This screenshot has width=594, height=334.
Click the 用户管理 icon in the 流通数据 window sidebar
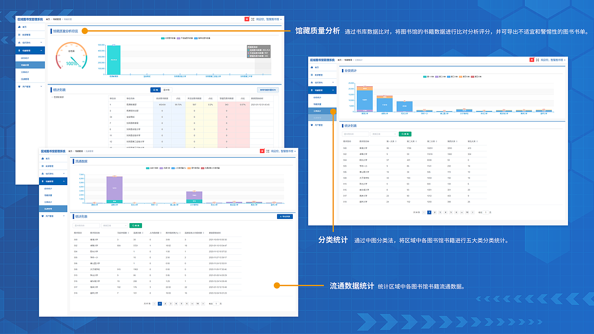pyautogui.click(x=43, y=216)
